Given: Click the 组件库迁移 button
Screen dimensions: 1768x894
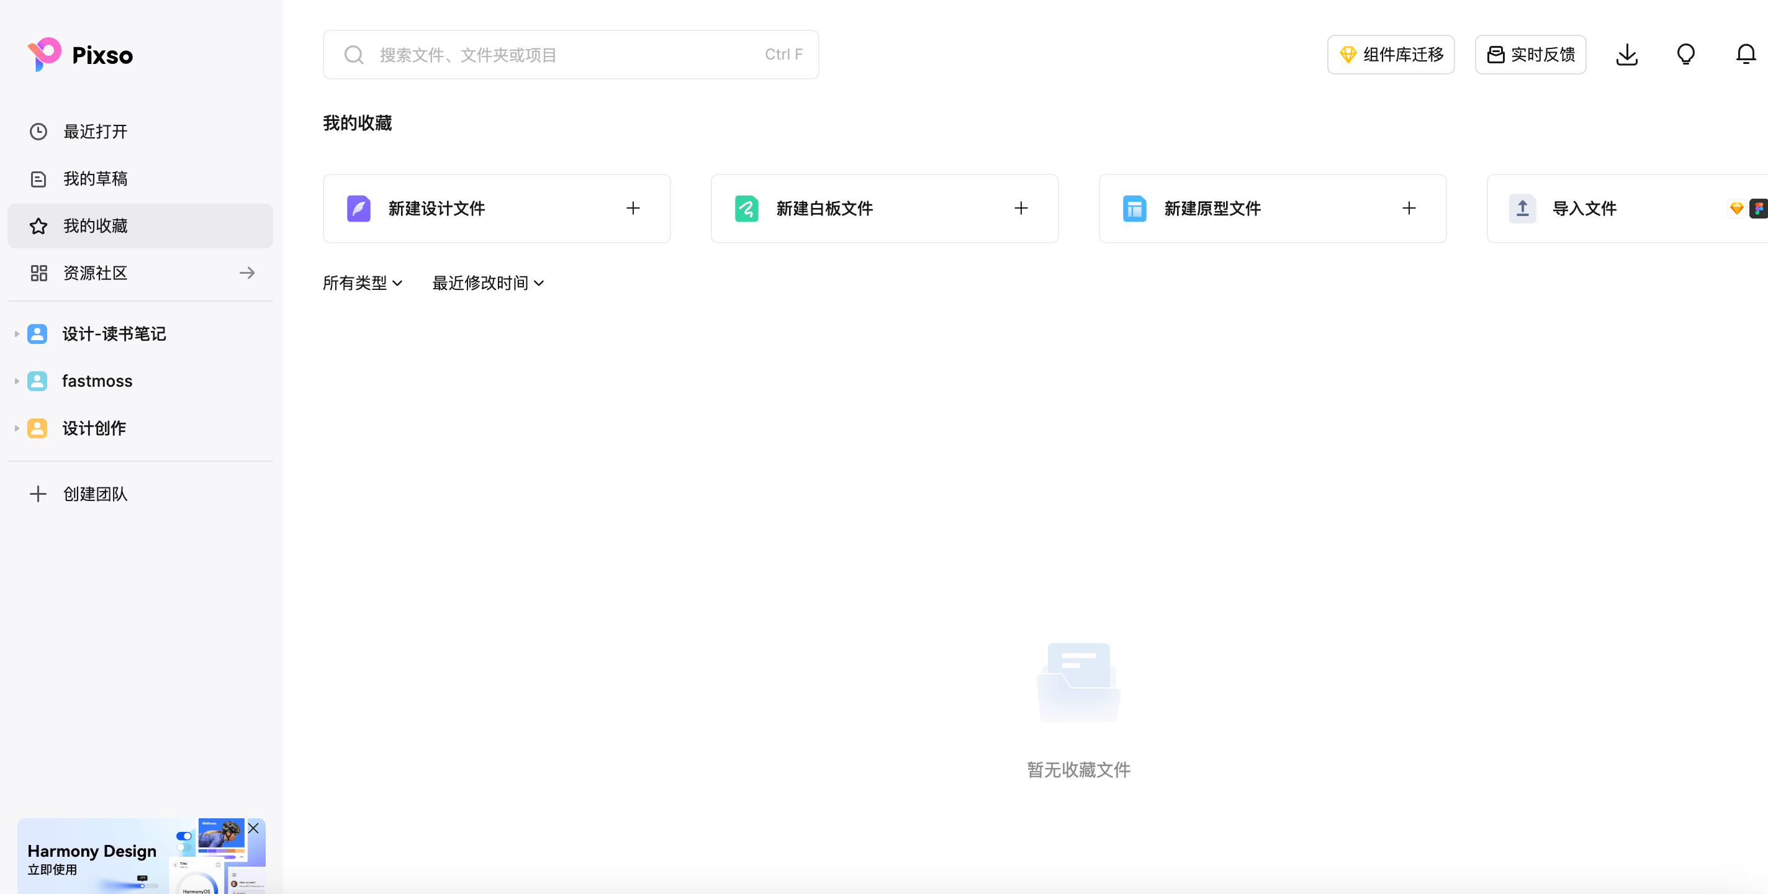Looking at the screenshot, I should coord(1391,54).
